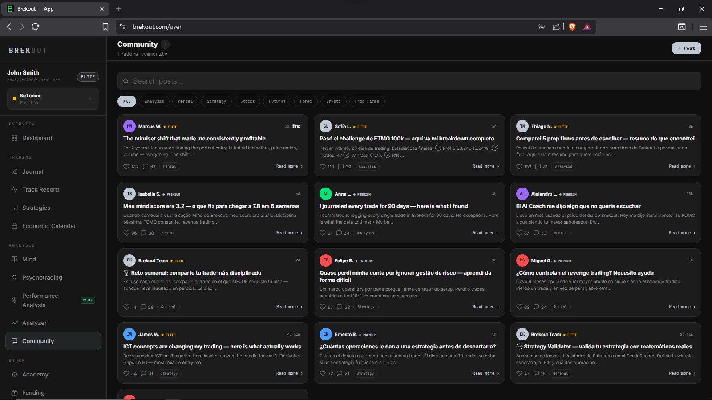Click the Strategies bar chart icon
This screenshot has height=400, width=712.
click(x=14, y=208)
